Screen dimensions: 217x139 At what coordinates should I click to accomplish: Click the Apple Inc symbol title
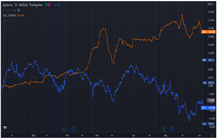tap(8, 5)
